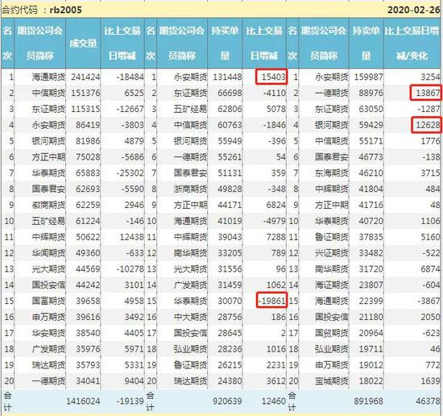Click the 徽商期货 company name
The height and width of the screenshot is (416, 443).
pyautogui.click(x=48, y=205)
